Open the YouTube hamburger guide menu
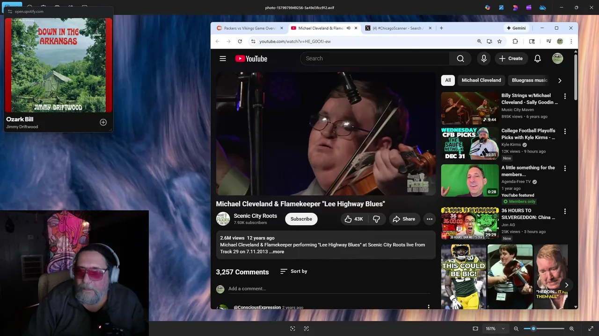Screen dimensions: 599x336 point(223,58)
